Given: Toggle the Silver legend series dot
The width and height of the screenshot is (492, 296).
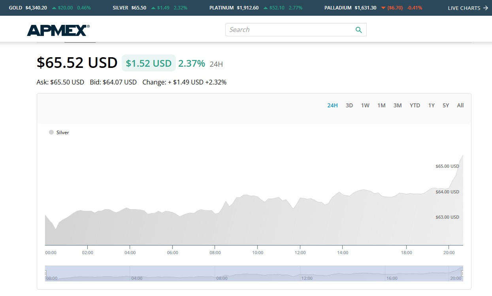Looking at the screenshot, I should point(51,133).
